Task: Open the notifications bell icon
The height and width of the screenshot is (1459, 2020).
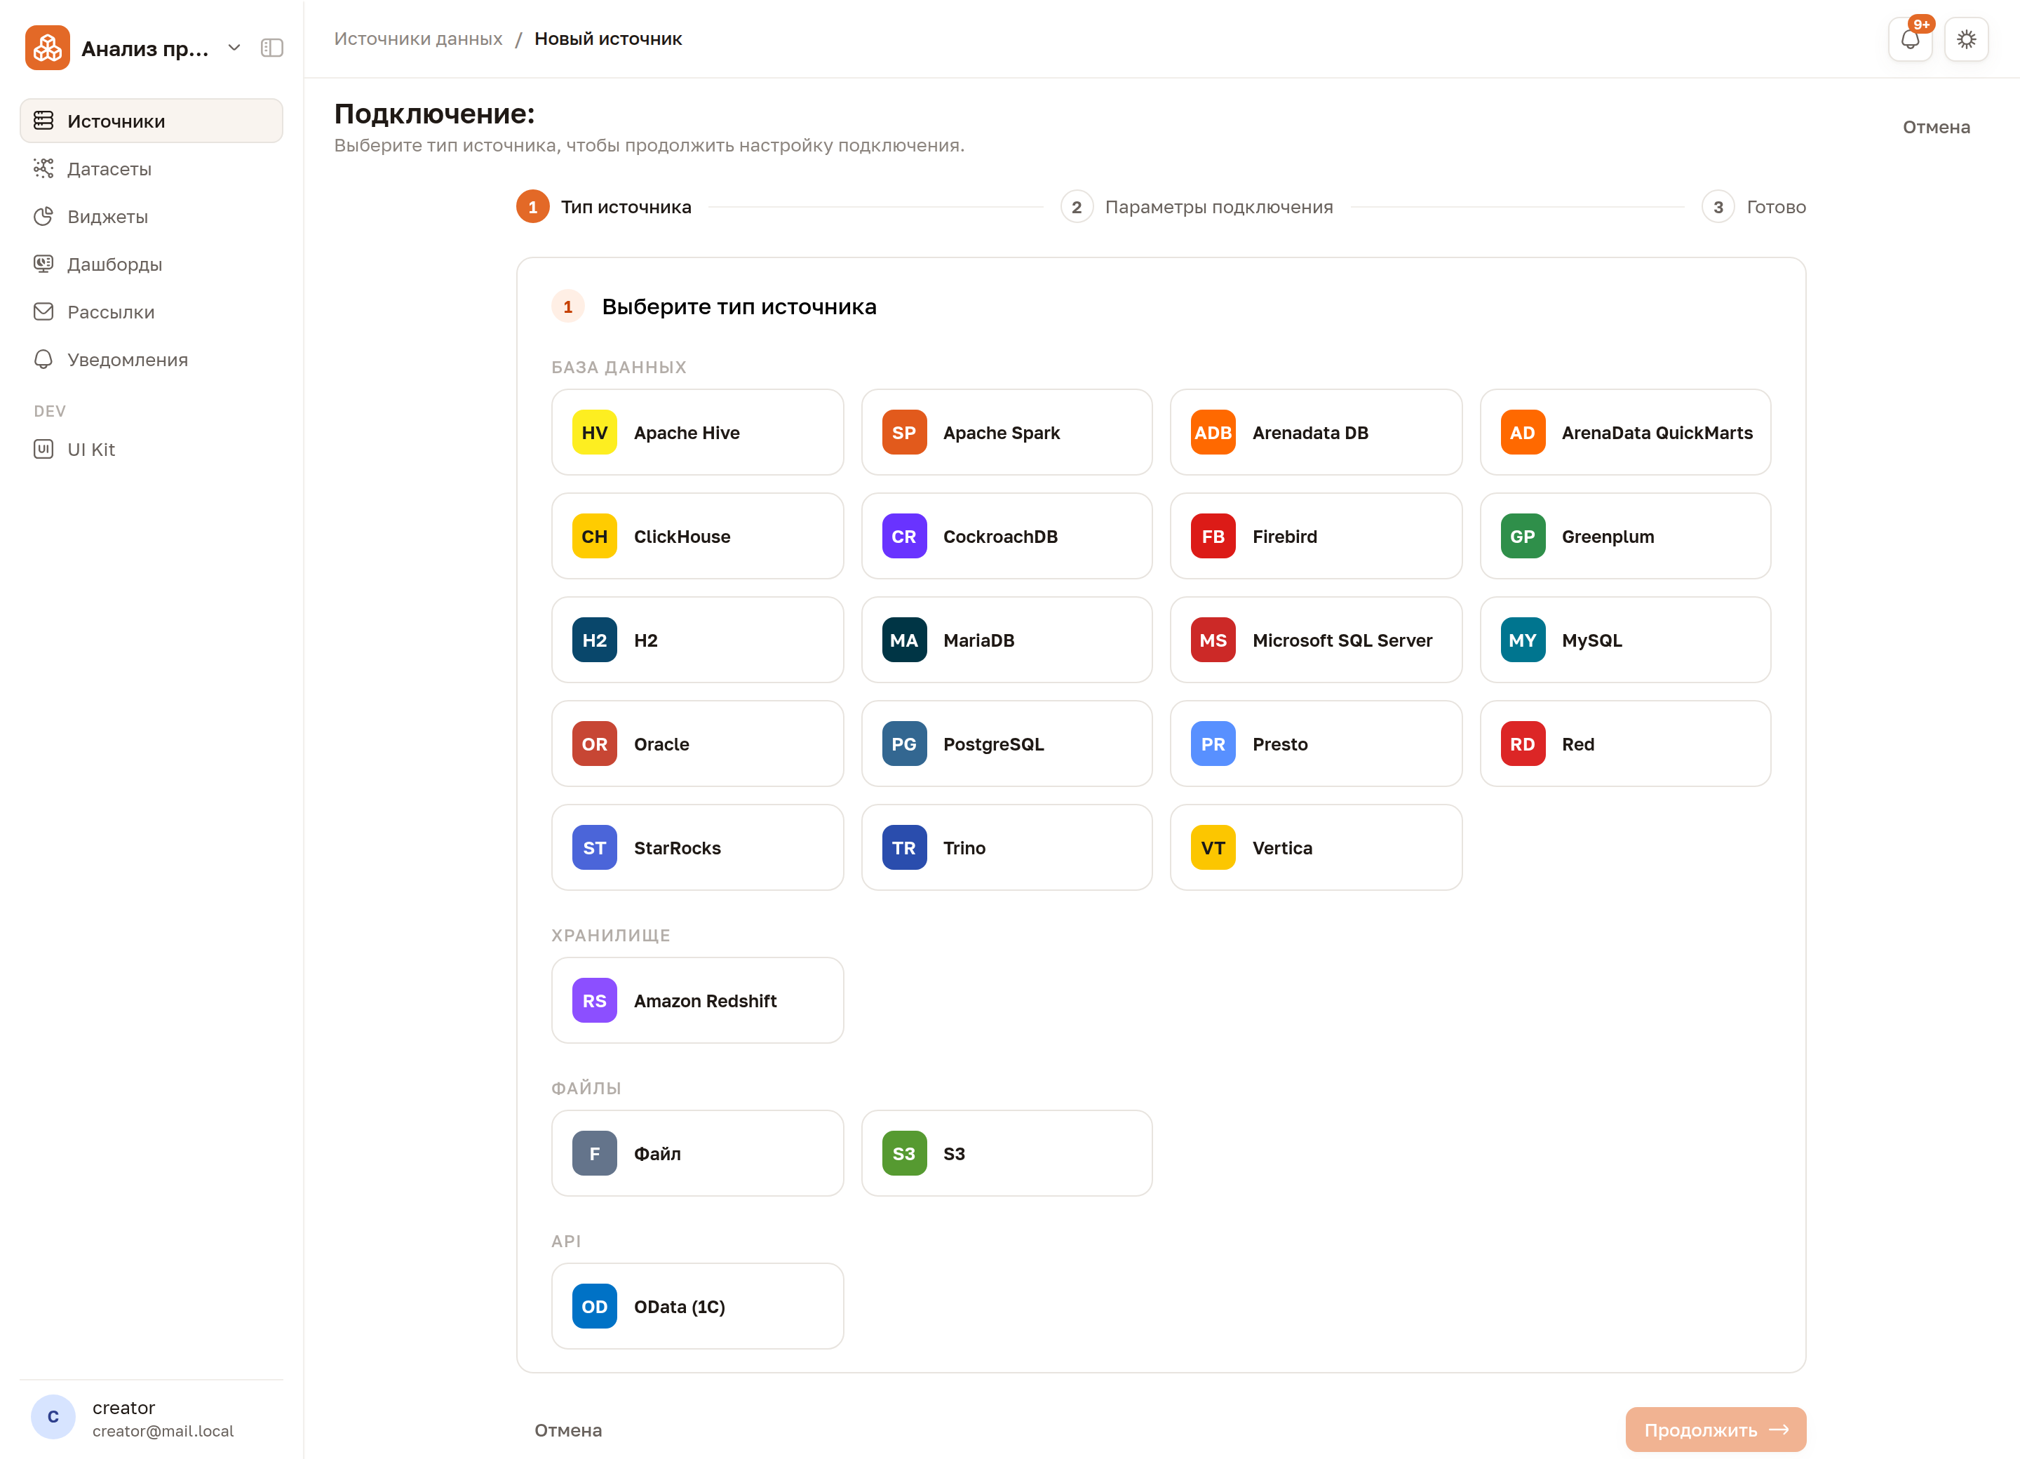Action: [x=1910, y=39]
